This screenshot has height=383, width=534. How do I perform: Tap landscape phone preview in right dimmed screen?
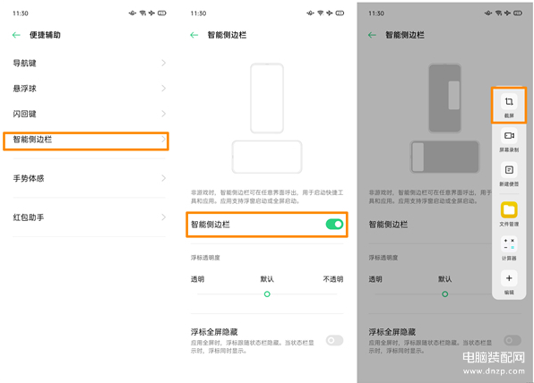click(x=444, y=157)
